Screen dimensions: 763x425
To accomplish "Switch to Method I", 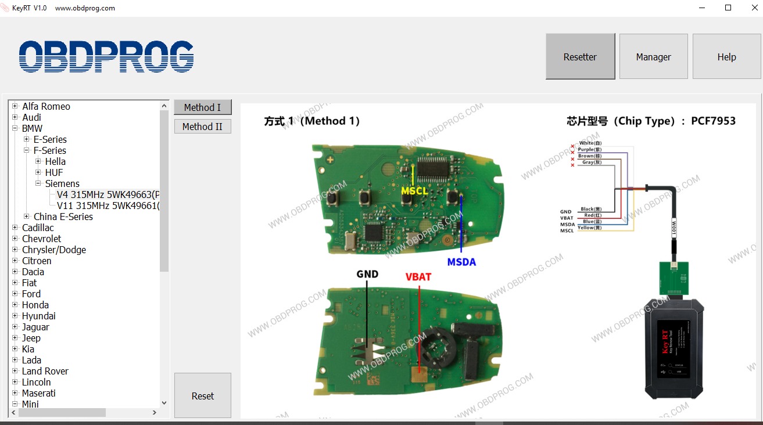I will pyautogui.click(x=202, y=107).
